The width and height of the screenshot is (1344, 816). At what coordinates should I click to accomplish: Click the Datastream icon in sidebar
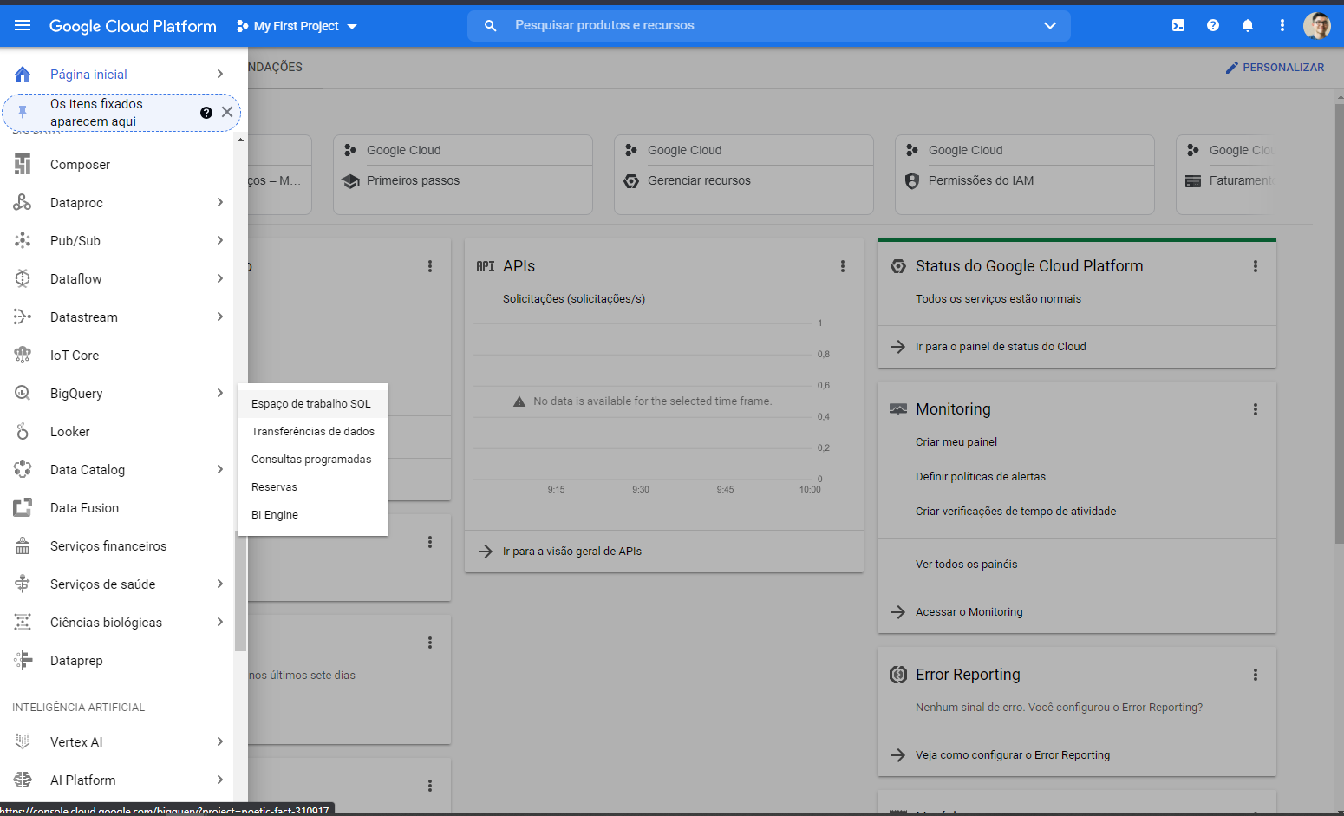[x=23, y=317]
